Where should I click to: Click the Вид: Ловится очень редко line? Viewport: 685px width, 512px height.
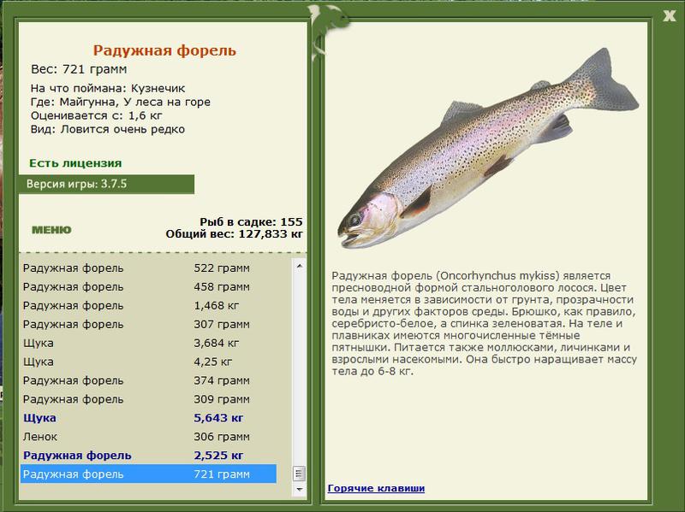tap(108, 130)
